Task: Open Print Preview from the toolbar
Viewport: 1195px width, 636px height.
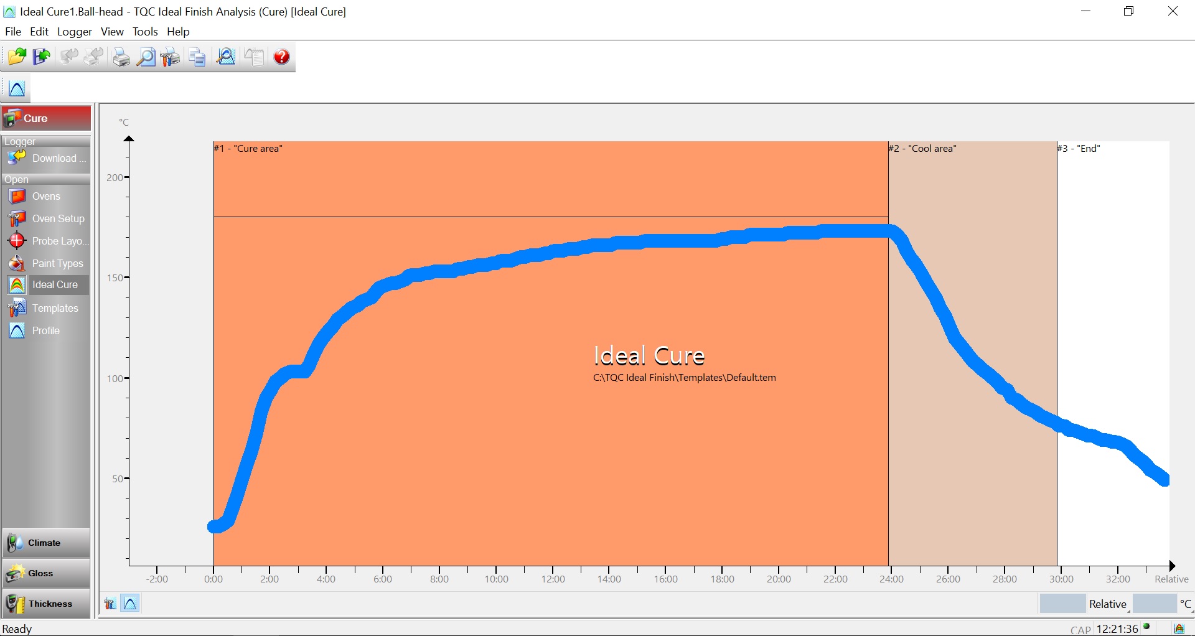Action: [x=146, y=57]
